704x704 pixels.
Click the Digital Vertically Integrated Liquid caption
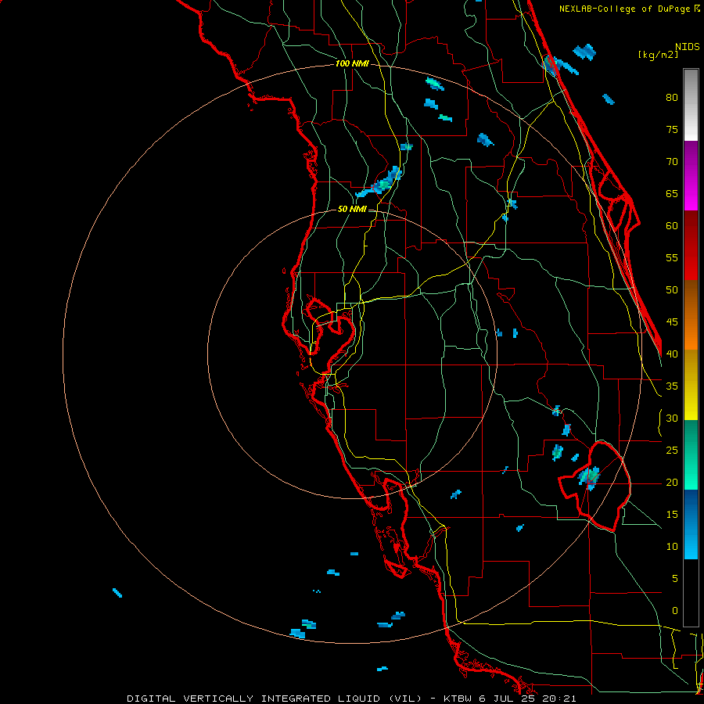(x=275, y=699)
